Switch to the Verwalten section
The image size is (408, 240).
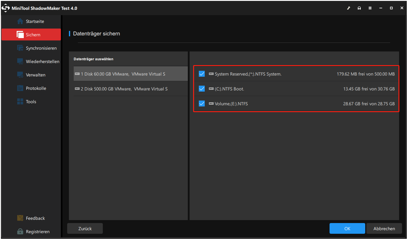[x=20, y=75]
